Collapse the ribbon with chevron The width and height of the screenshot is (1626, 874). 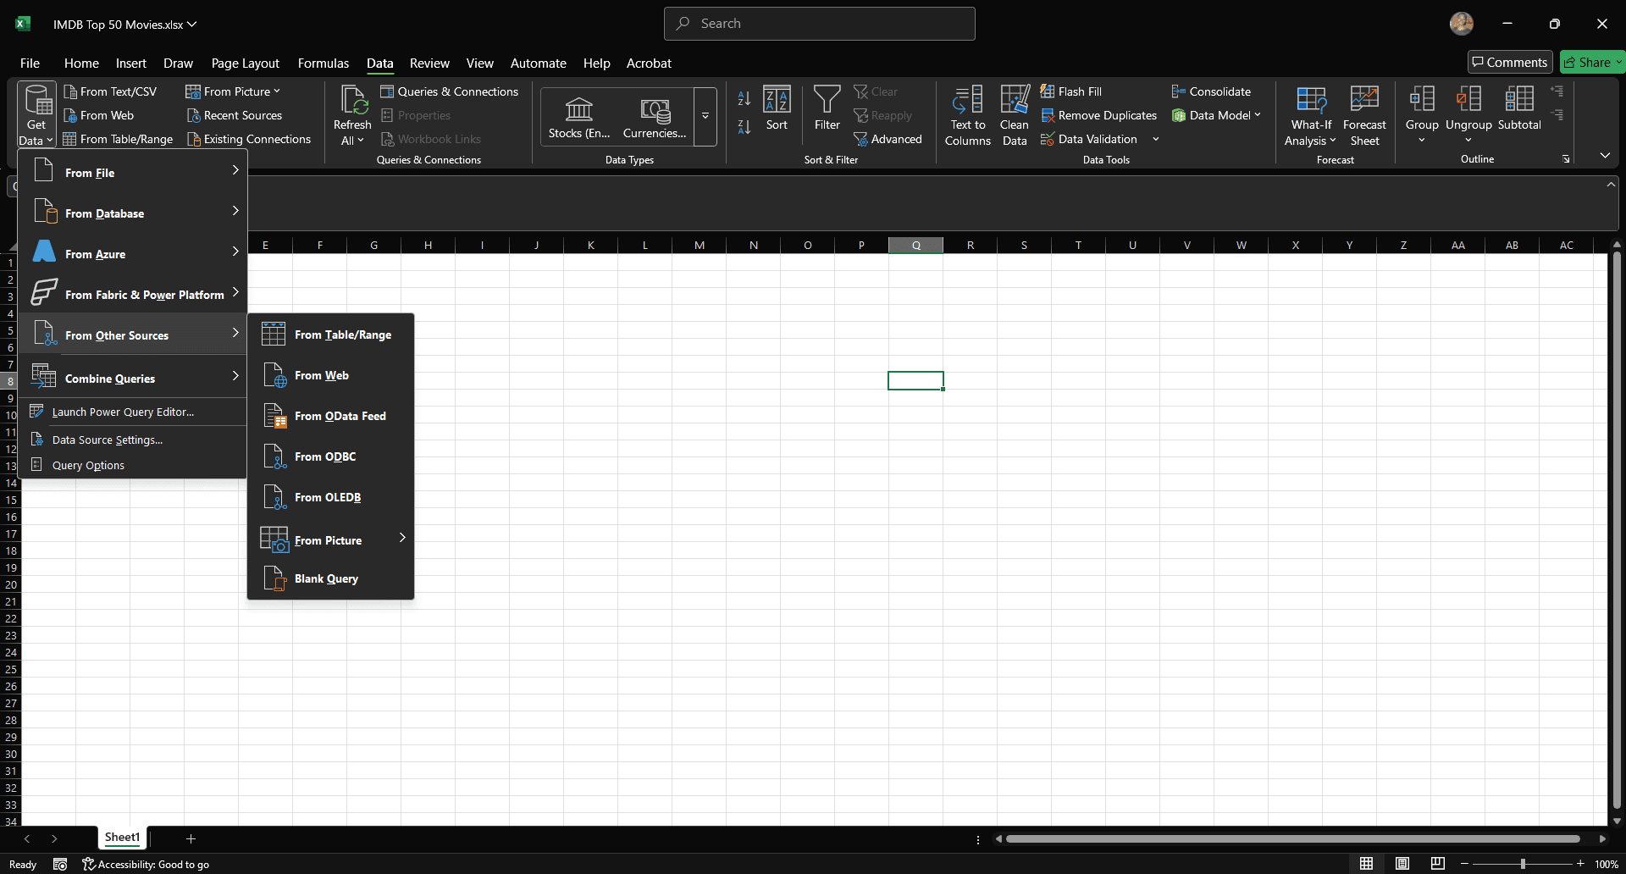(x=1605, y=155)
